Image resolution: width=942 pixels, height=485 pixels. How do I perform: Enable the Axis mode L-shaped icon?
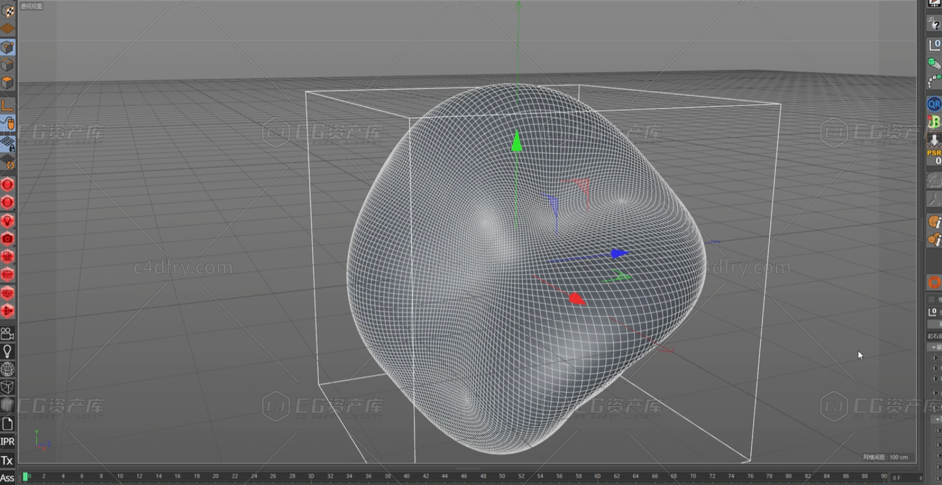point(8,105)
